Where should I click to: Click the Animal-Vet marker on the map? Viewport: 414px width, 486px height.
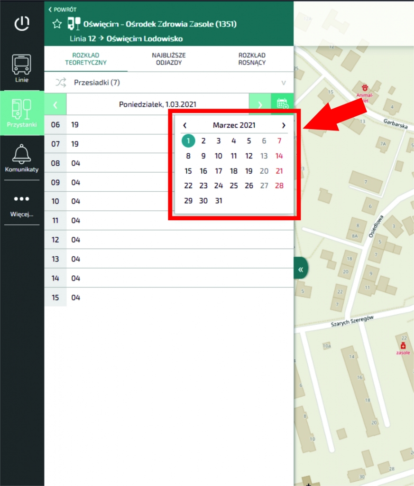pyautogui.click(x=365, y=88)
